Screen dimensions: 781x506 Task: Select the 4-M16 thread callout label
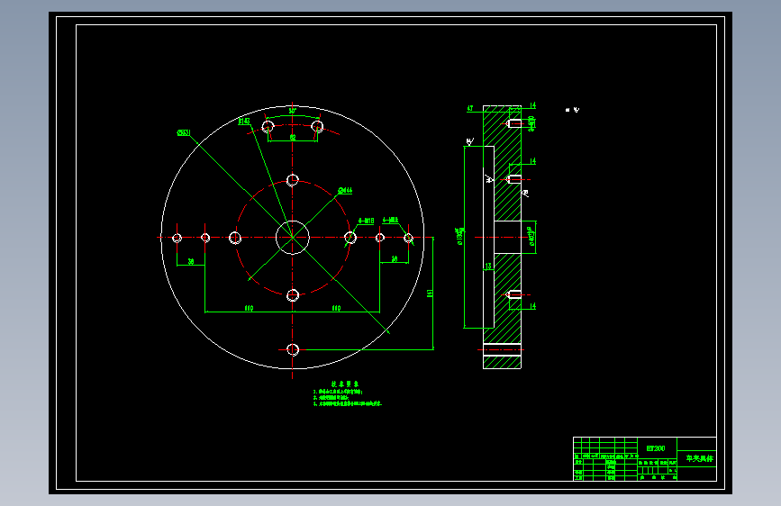coord(366,221)
